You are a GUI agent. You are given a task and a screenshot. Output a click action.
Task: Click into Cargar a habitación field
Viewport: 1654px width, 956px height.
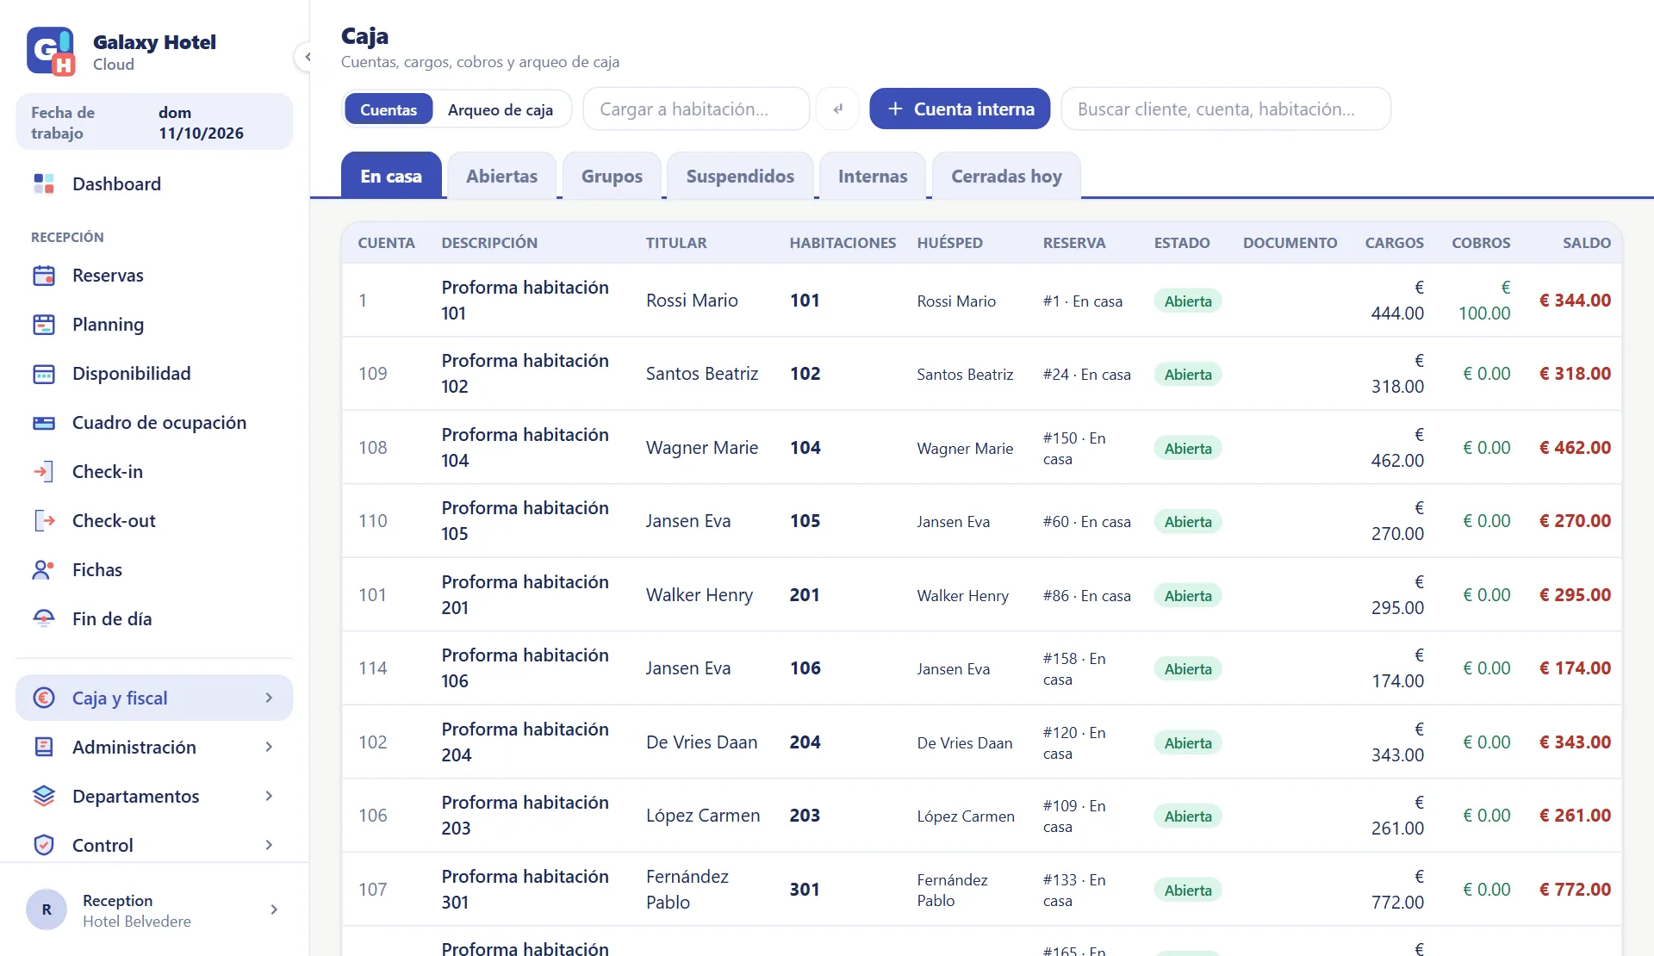click(696, 109)
